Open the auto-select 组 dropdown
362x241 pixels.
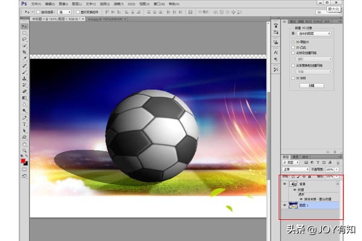[65, 12]
